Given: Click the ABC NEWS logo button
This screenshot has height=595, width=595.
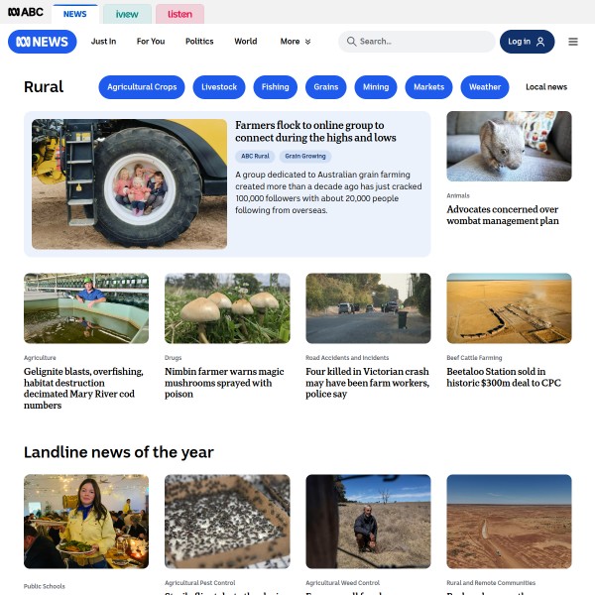Looking at the screenshot, I should [x=42, y=42].
